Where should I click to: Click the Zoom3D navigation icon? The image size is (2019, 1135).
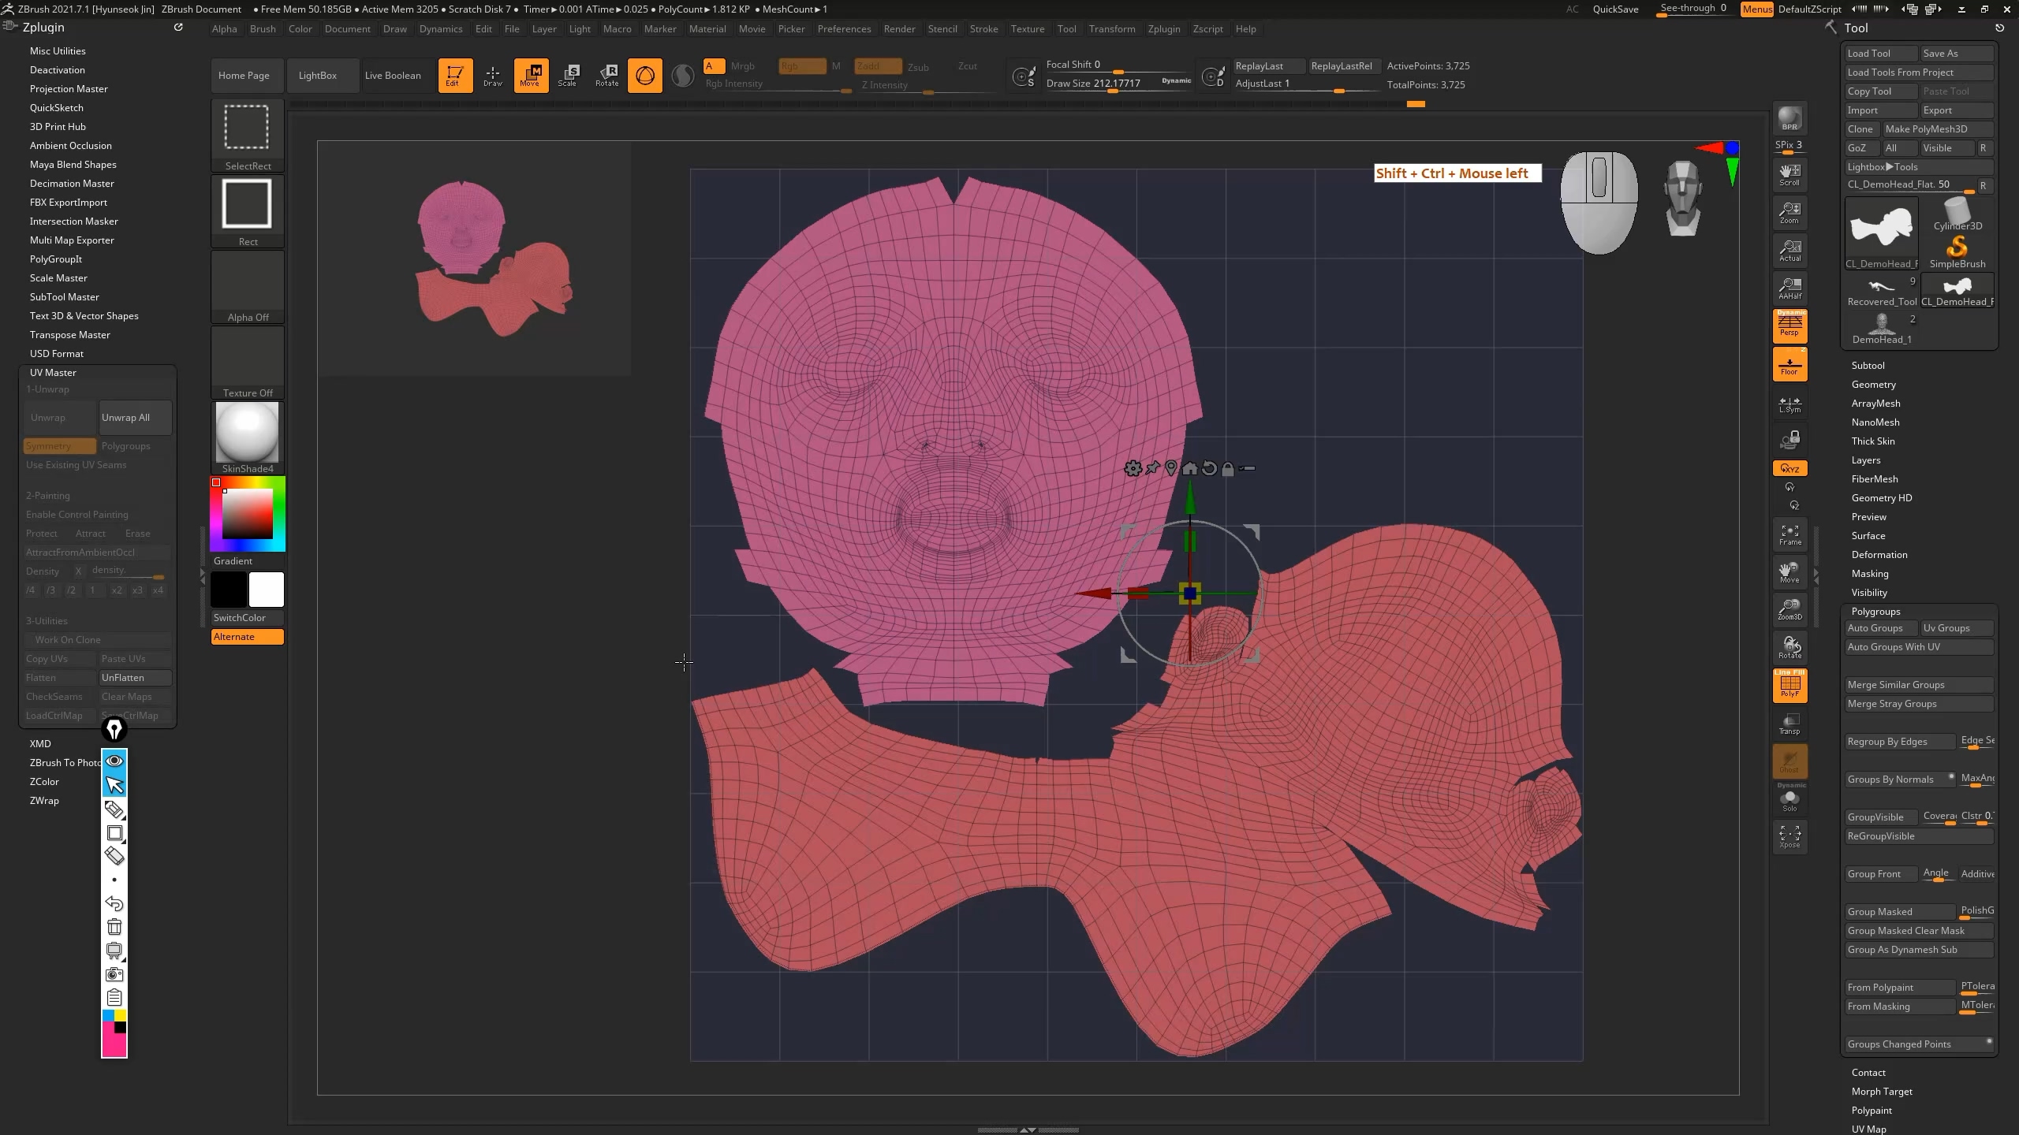pos(1789,609)
